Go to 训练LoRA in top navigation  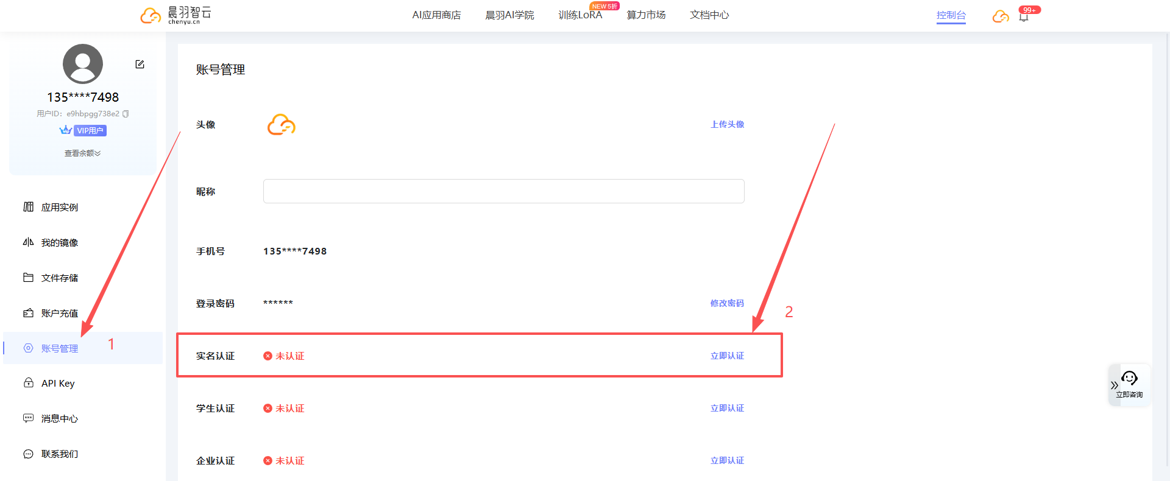point(580,15)
